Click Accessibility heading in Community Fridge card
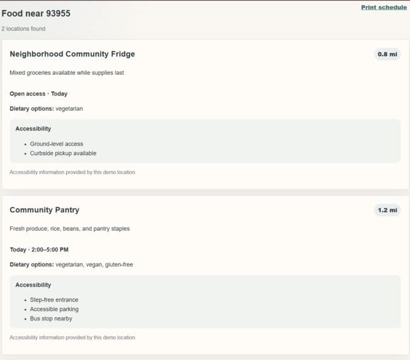The width and height of the screenshot is (410, 360). 33,129
